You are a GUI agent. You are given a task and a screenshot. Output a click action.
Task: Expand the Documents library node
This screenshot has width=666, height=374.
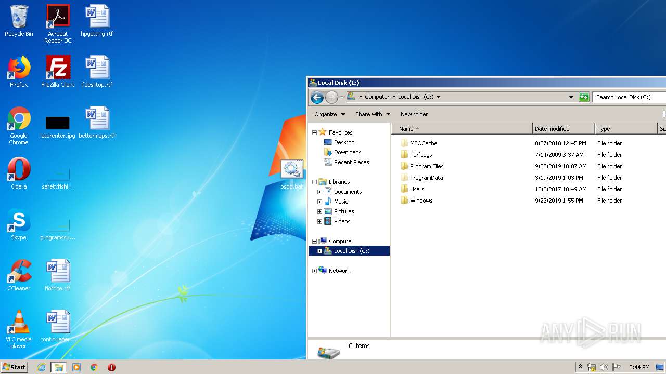point(319,192)
